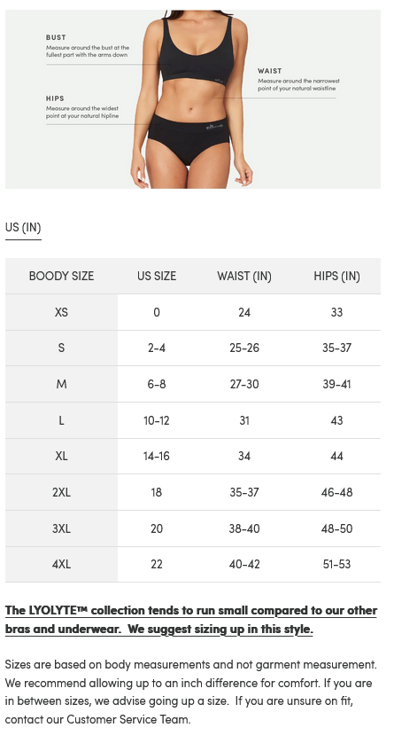Click the HIPS measurement label on image

click(x=55, y=98)
